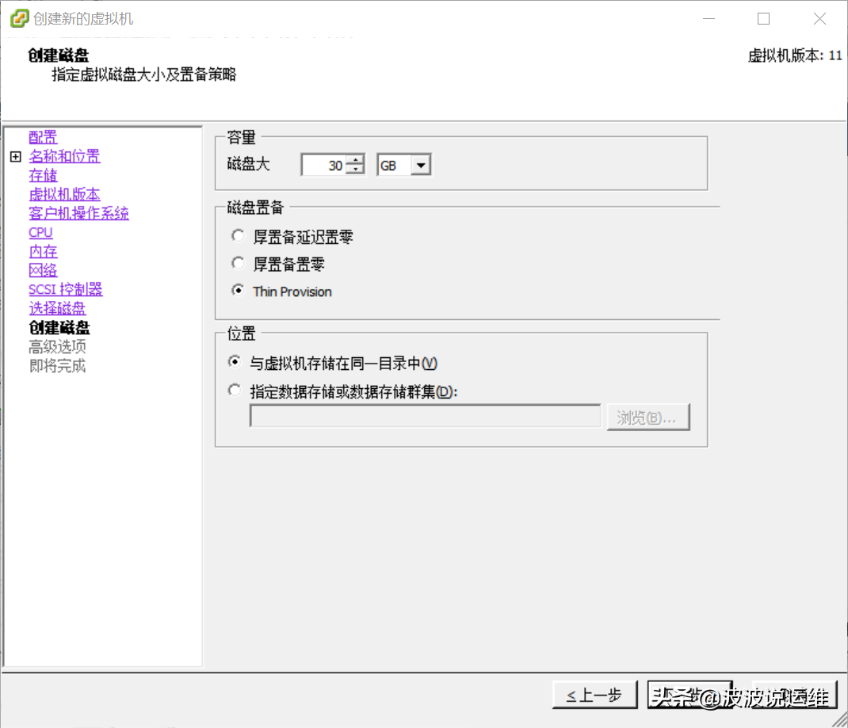Focus the disk size field showing 30
848x728 pixels.
pyautogui.click(x=323, y=166)
